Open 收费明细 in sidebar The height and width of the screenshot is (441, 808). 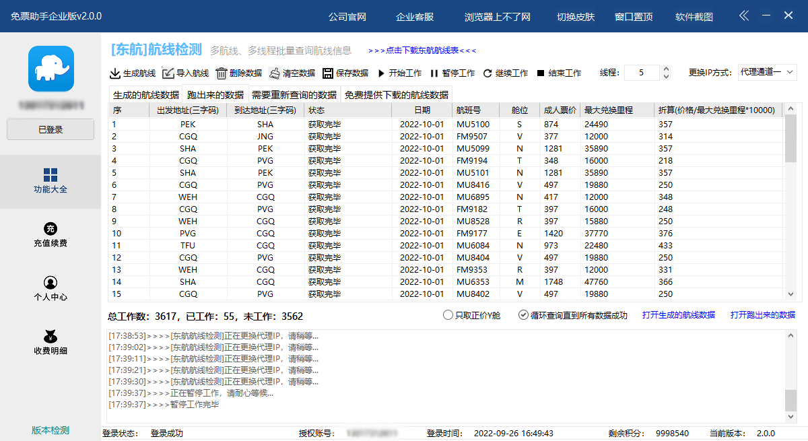50,343
